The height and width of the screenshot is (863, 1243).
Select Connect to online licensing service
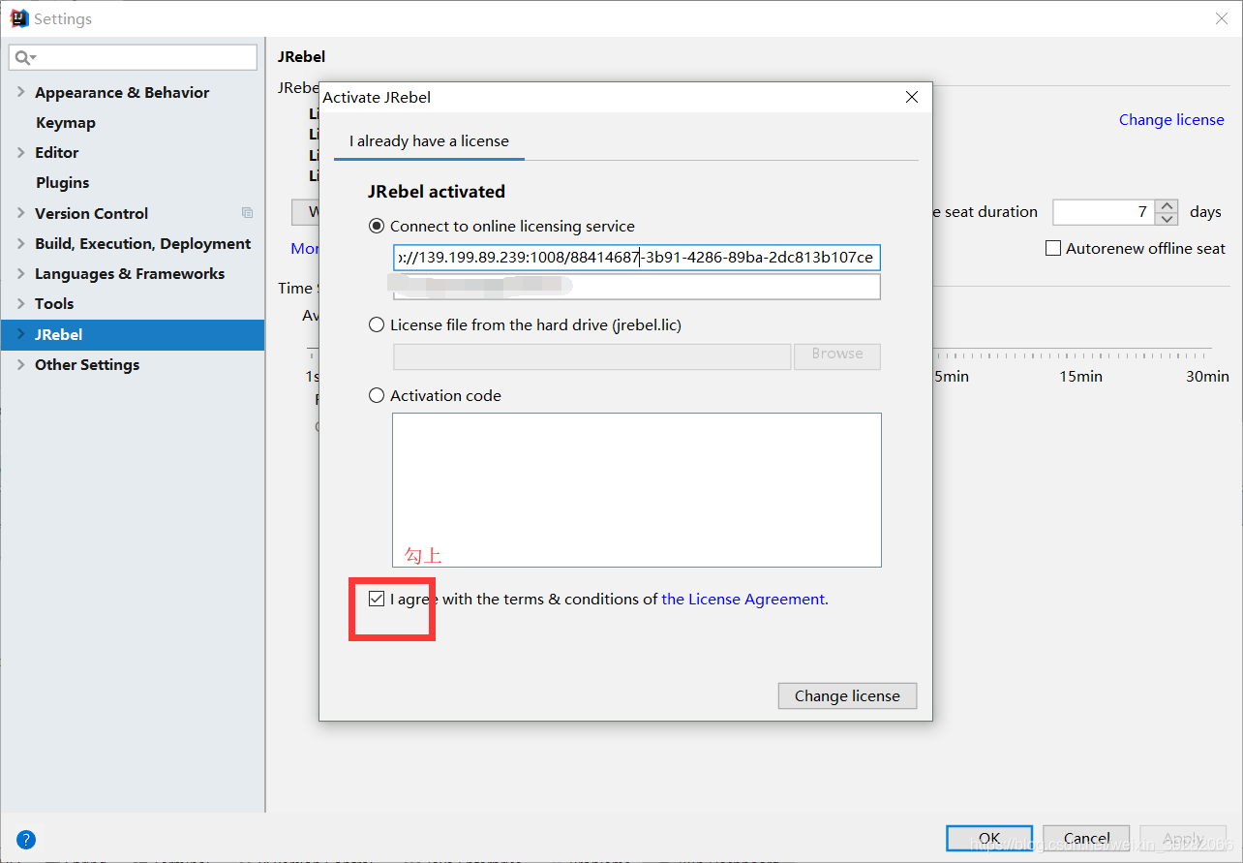coord(377,226)
